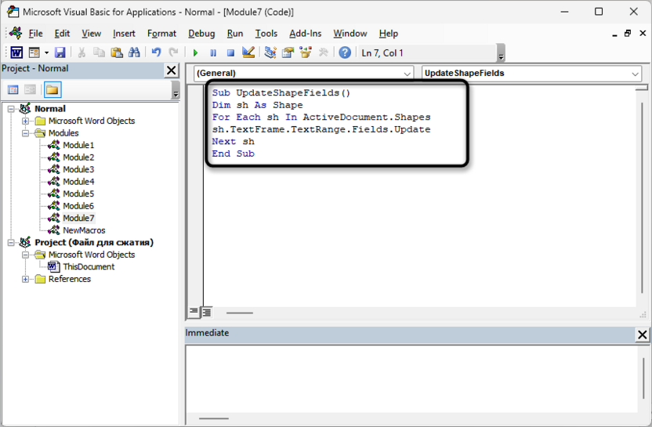
Task: Switch to Full Module View button
Action: coord(207,313)
